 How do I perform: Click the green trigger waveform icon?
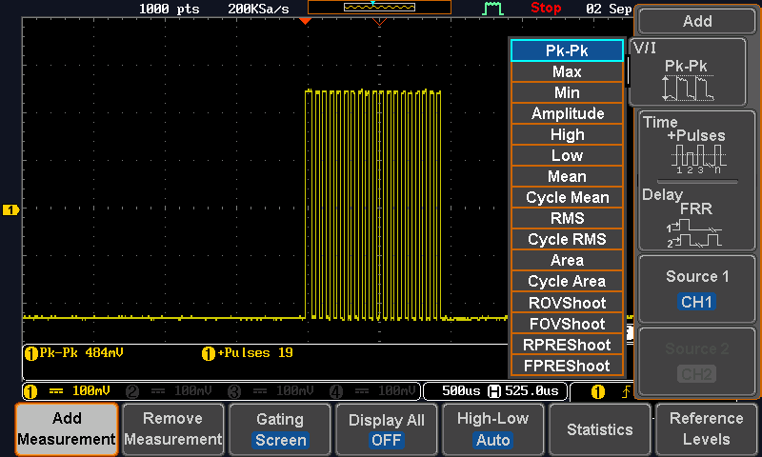click(x=492, y=9)
